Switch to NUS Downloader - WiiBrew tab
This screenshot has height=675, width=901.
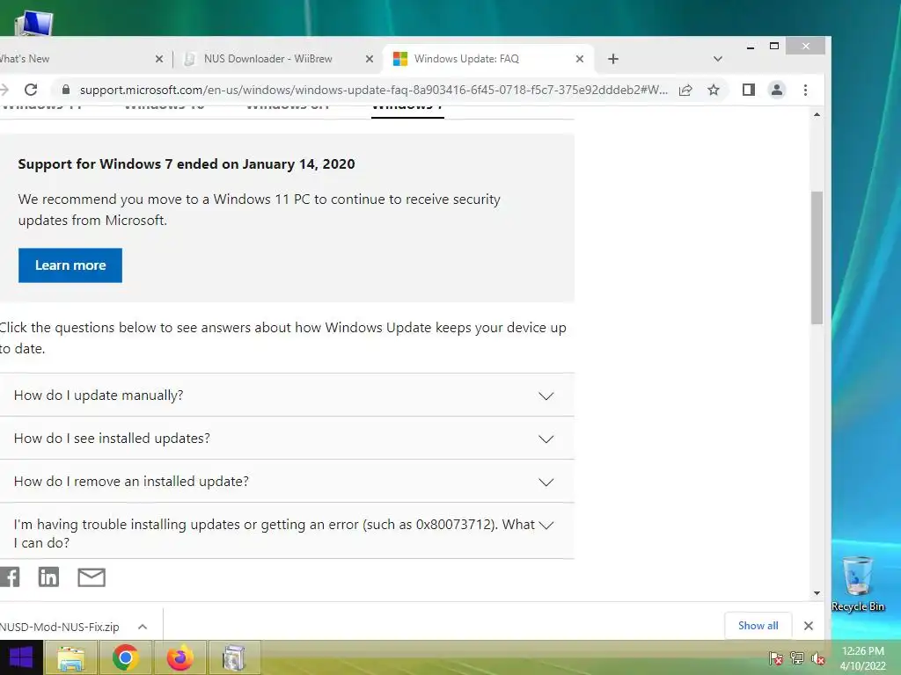(278, 59)
